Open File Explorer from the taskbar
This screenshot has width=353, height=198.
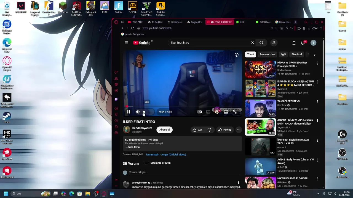tap(88, 194)
